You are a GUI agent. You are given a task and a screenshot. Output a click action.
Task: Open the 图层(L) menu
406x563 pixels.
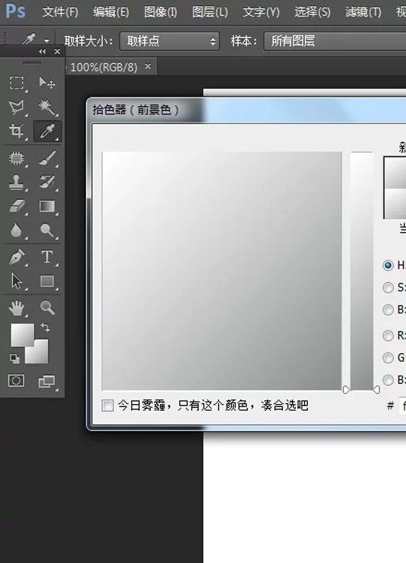click(x=210, y=12)
